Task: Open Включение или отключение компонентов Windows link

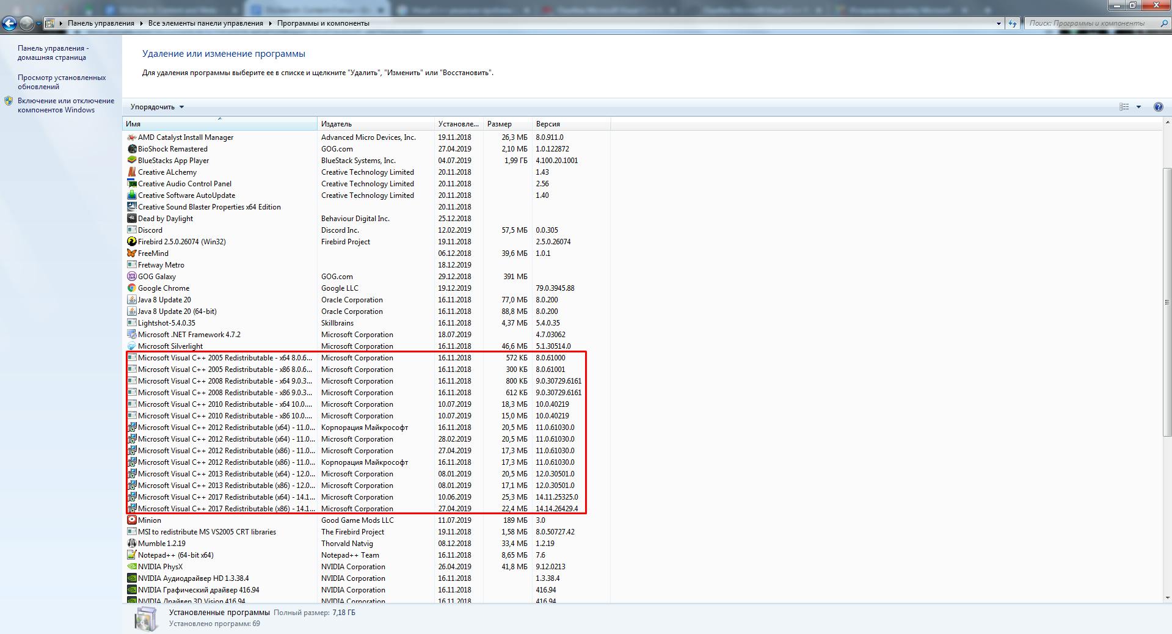Action: 66,106
